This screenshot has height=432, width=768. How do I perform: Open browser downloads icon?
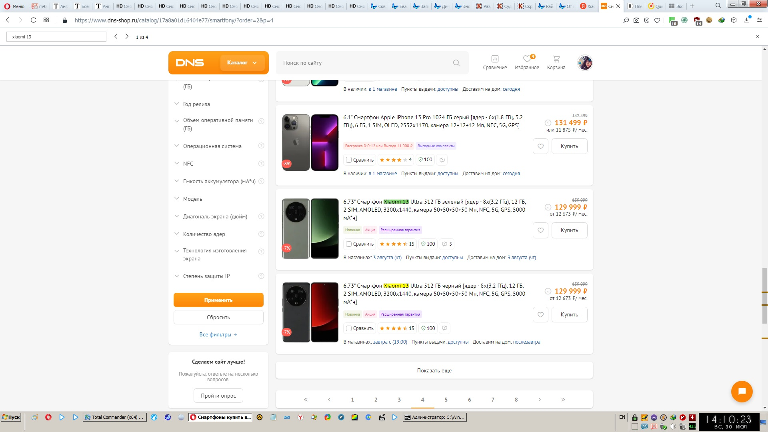746,20
